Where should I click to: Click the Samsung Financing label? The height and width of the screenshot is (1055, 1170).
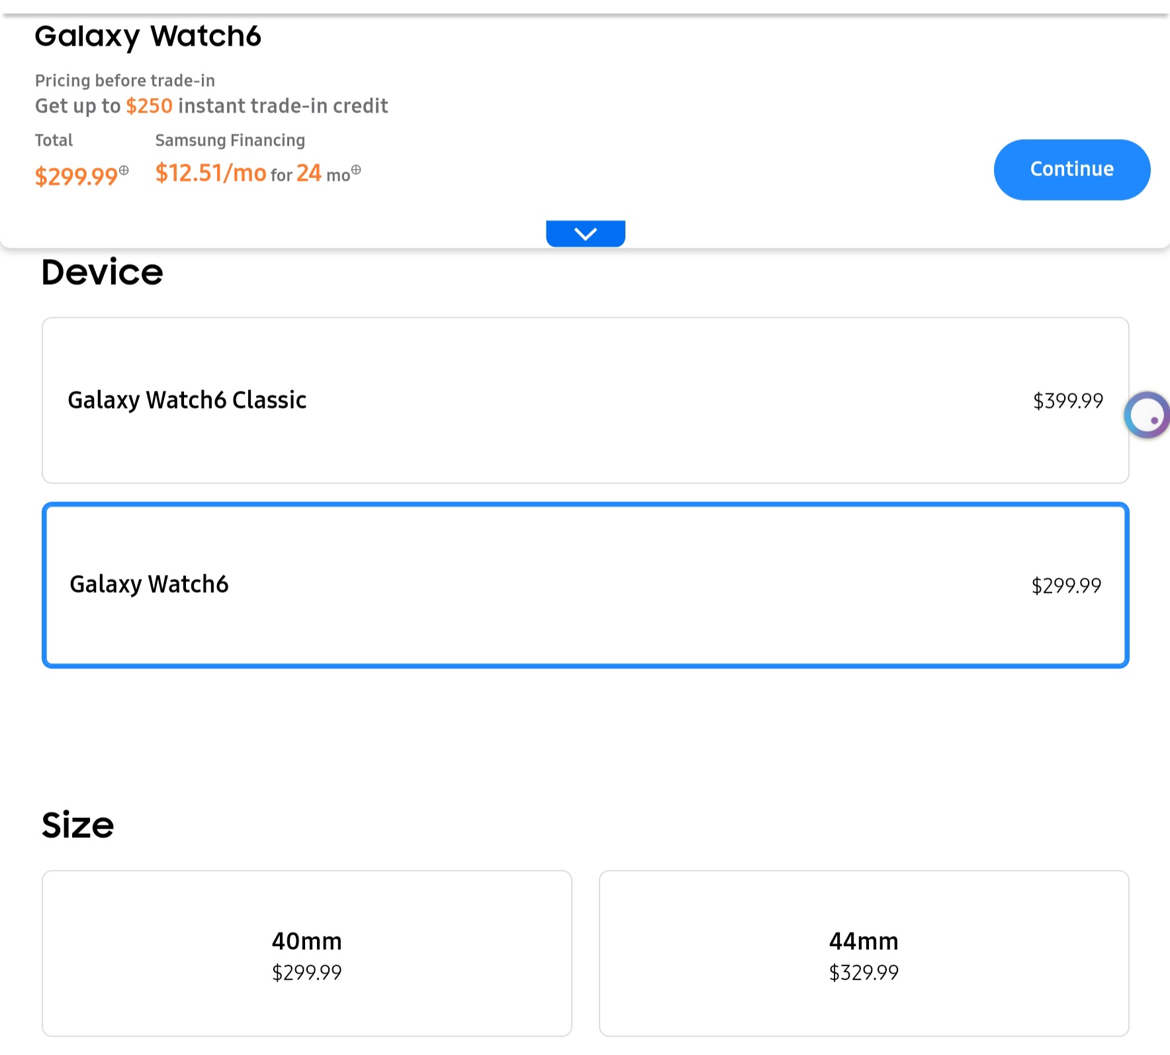tap(230, 140)
